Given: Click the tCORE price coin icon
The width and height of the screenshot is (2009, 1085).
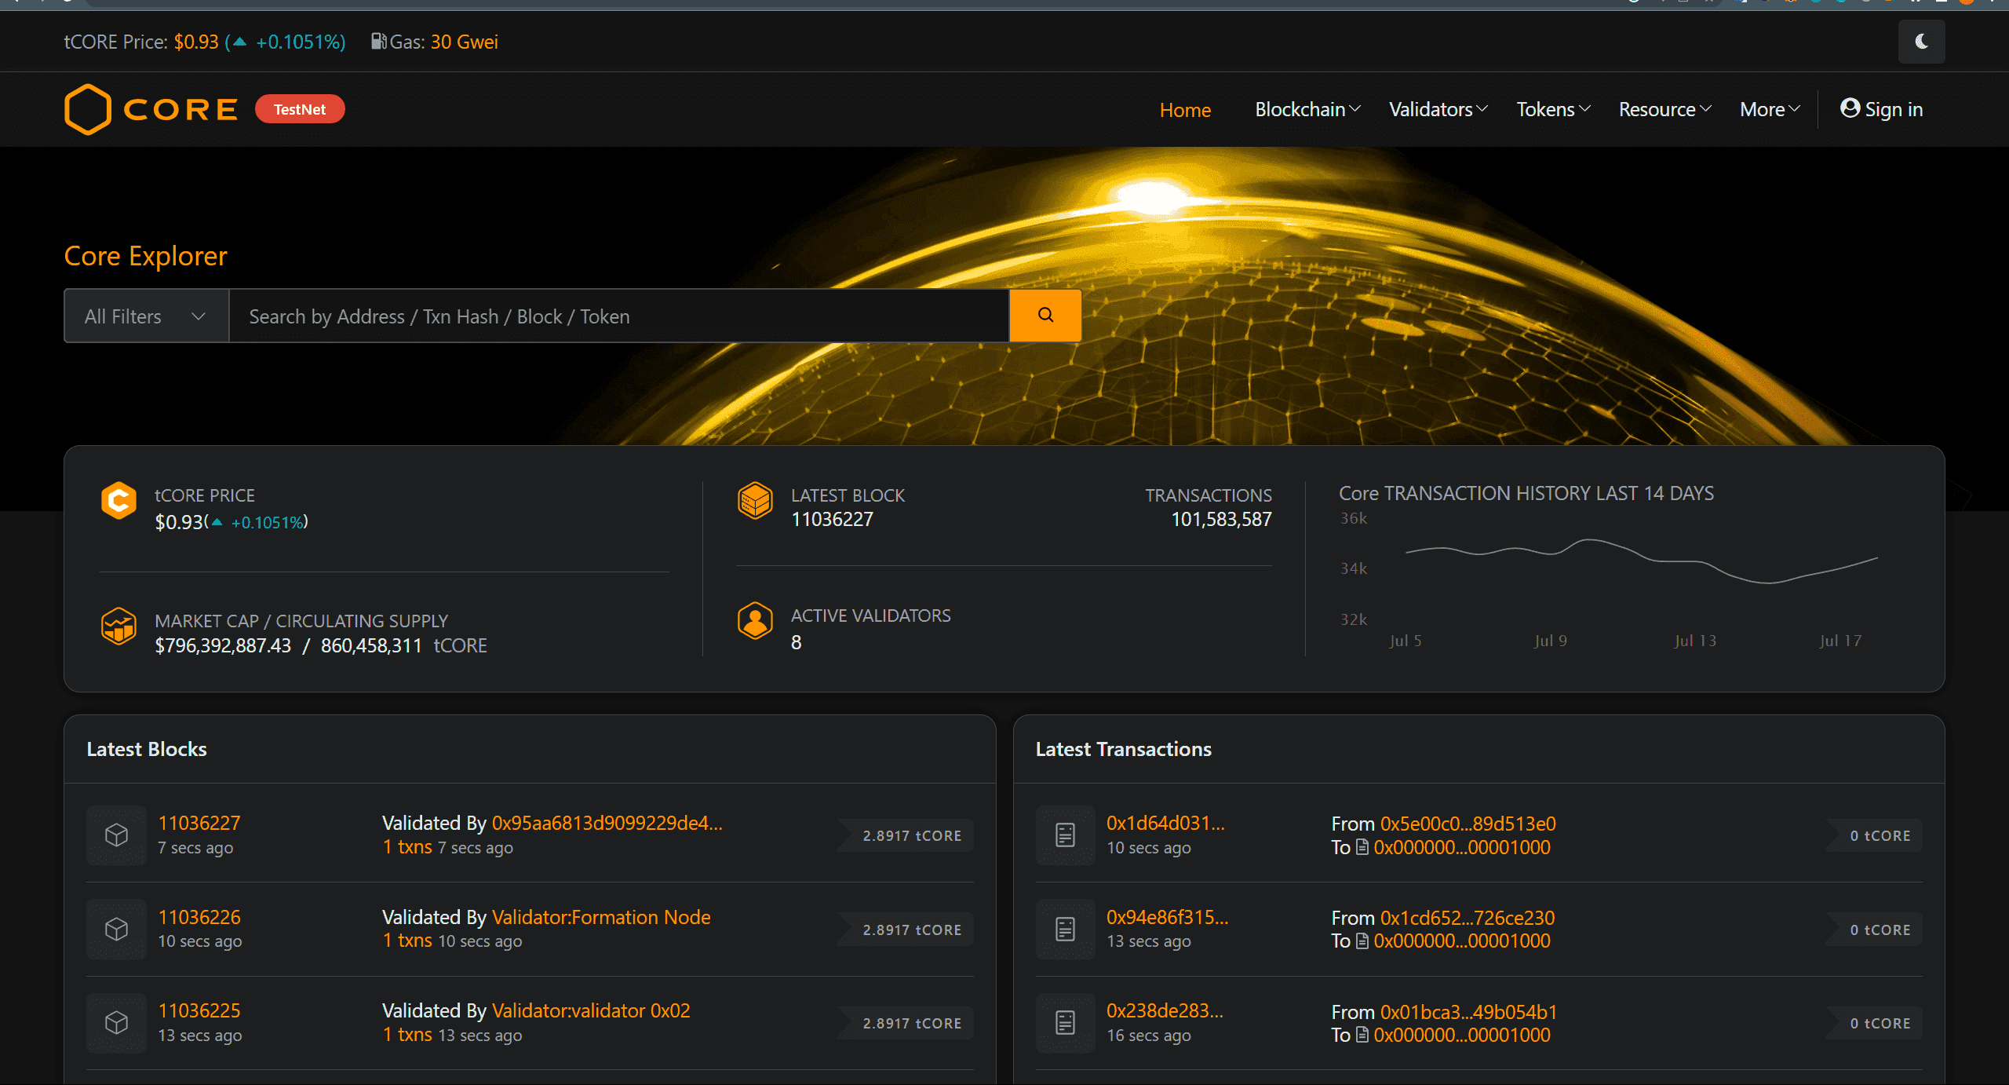Looking at the screenshot, I should (x=118, y=500).
